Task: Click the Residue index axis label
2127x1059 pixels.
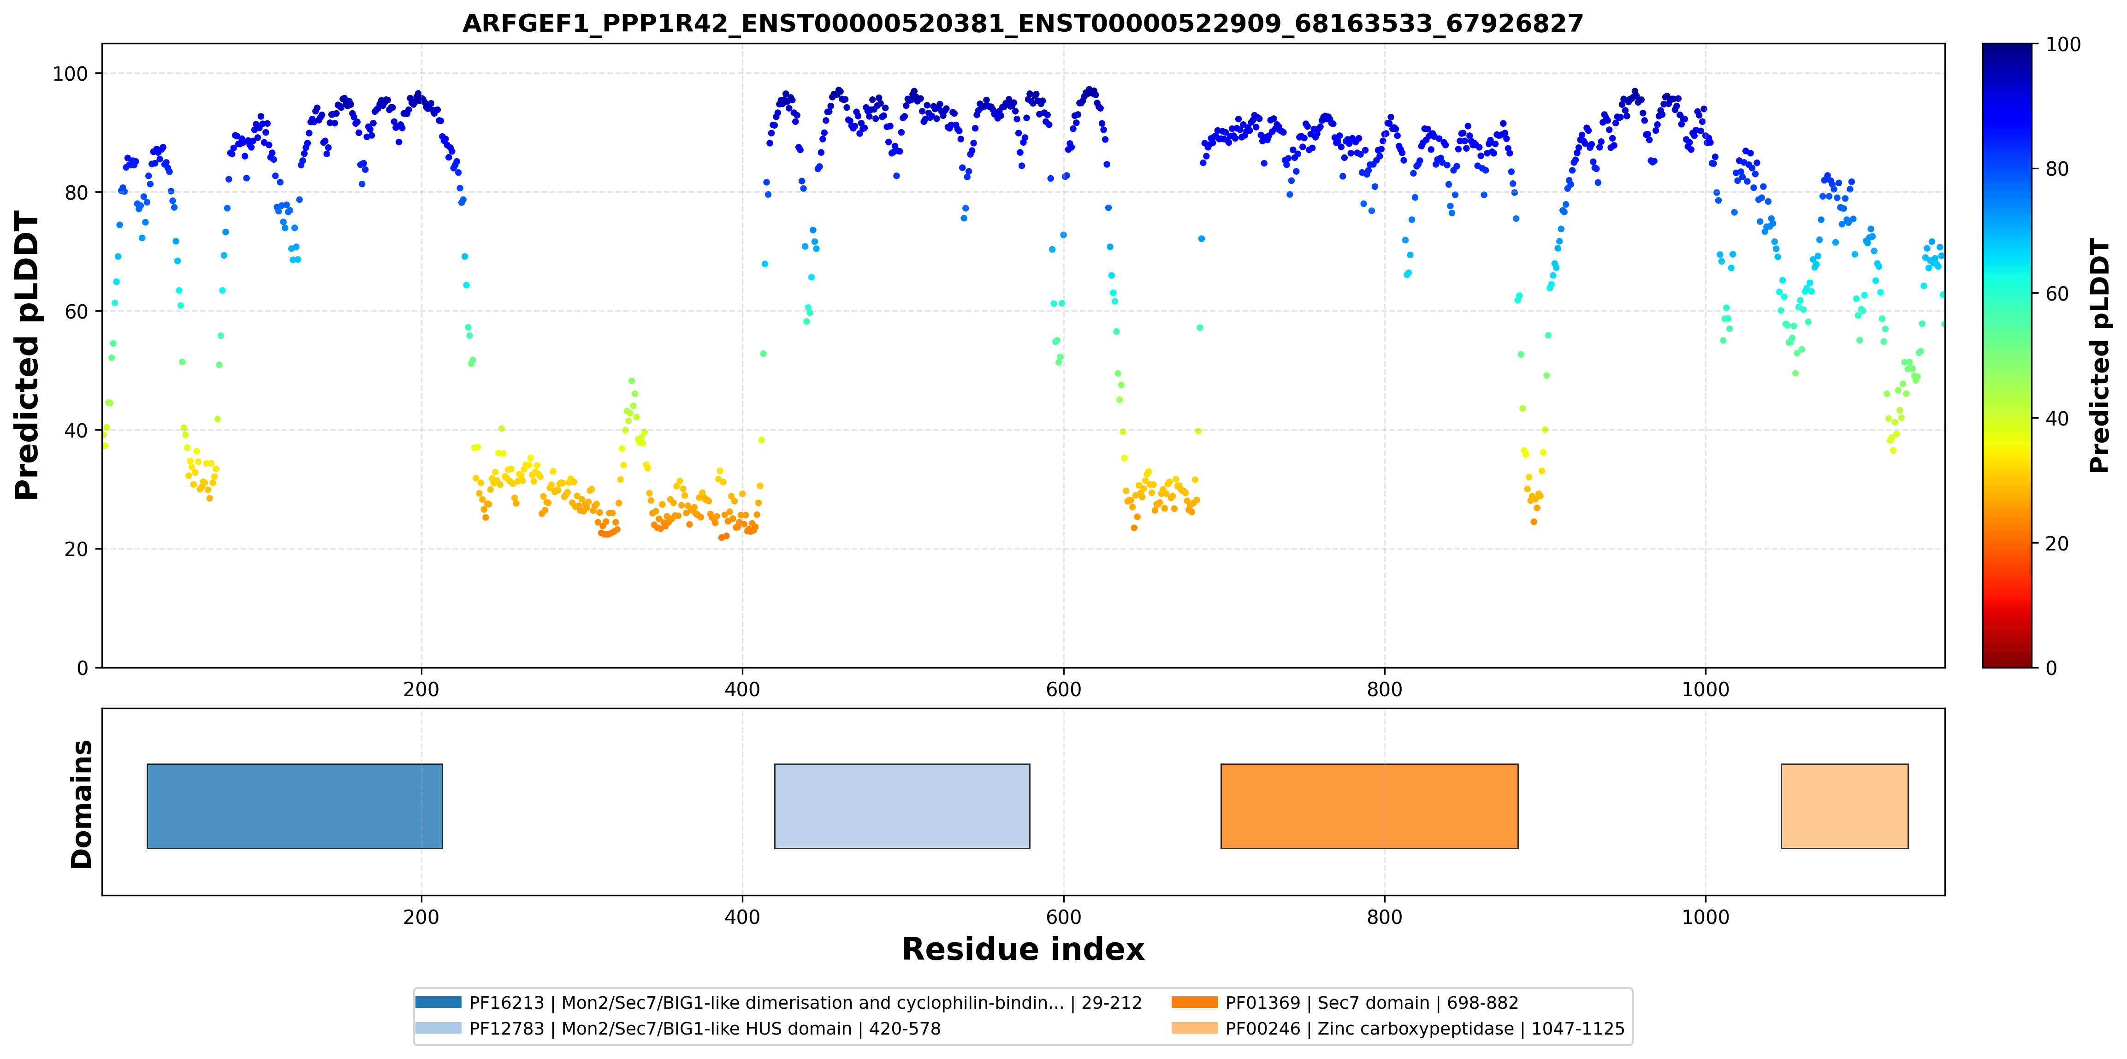Action: click(1023, 949)
